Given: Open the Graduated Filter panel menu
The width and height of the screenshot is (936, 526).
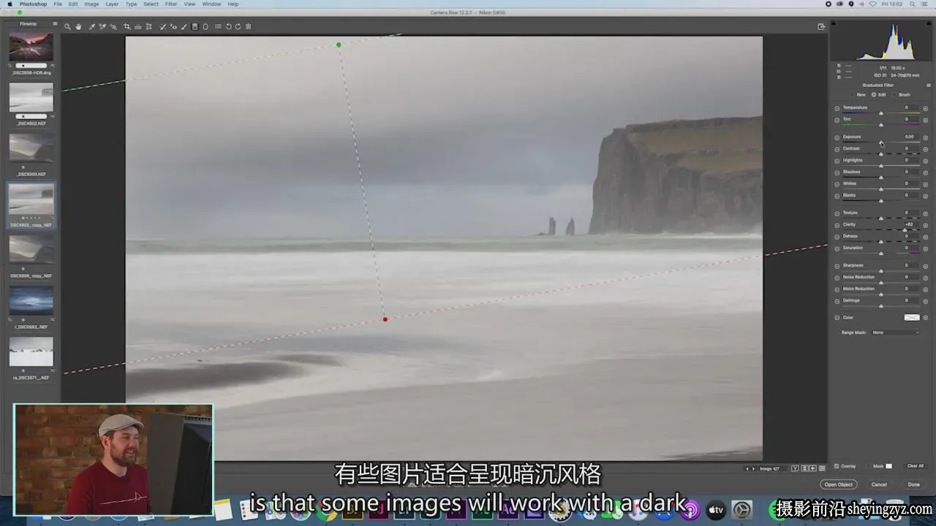Looking at the screenshot, I should click(929, 85).
